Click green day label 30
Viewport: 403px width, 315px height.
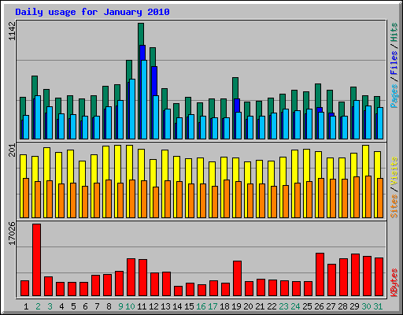coord(366,306)
